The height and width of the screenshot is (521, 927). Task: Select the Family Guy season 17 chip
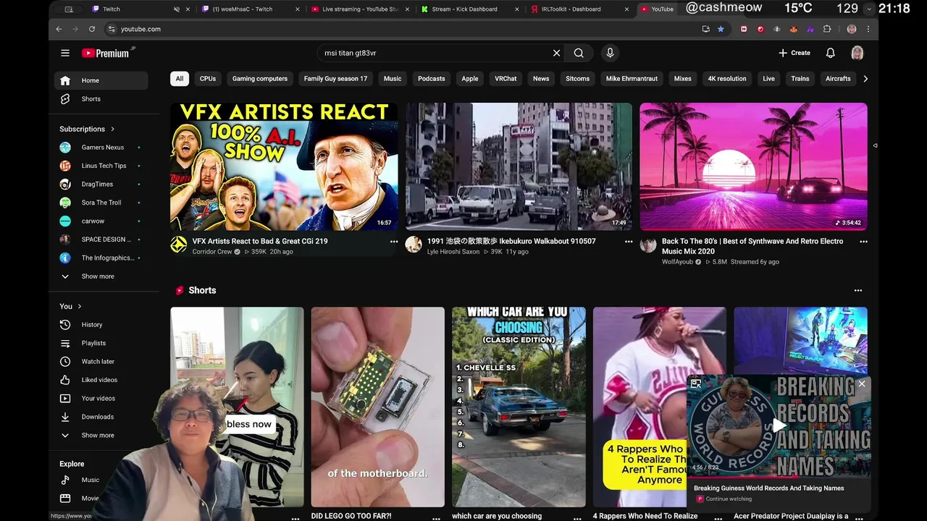(335, 79)
